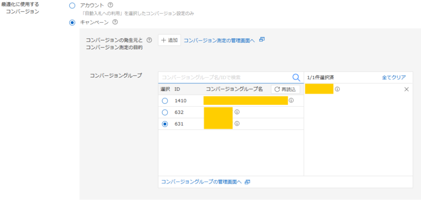Click external-link icon after コンバージョン測定の管理画面へ
Screen dimensions: 421x201
[262, 40]
